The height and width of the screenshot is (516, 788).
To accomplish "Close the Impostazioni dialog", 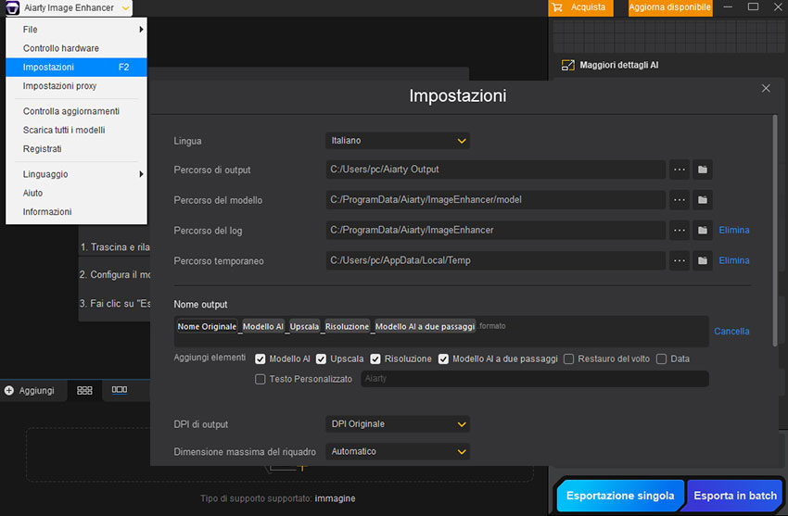I will (x=766, y=88).
